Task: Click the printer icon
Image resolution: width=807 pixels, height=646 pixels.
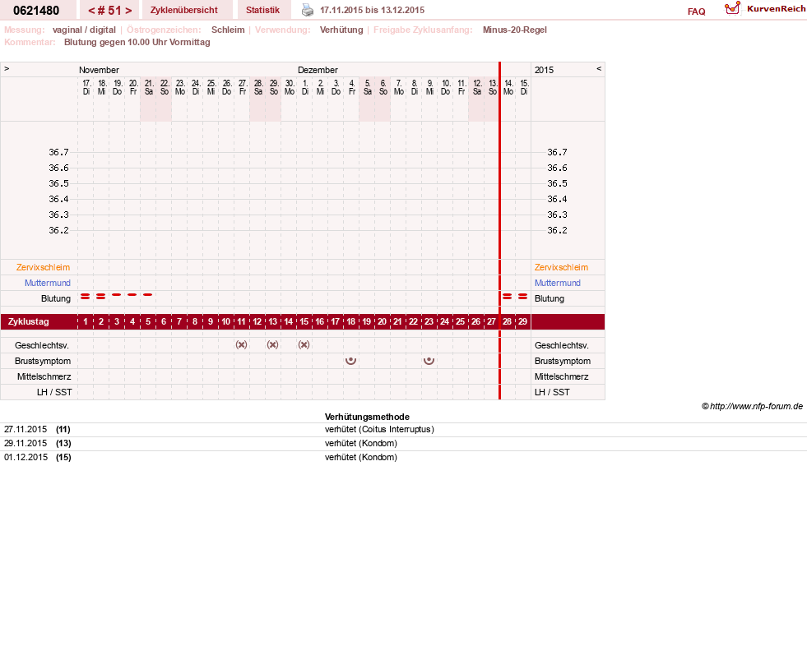Action: coord(308,10)
